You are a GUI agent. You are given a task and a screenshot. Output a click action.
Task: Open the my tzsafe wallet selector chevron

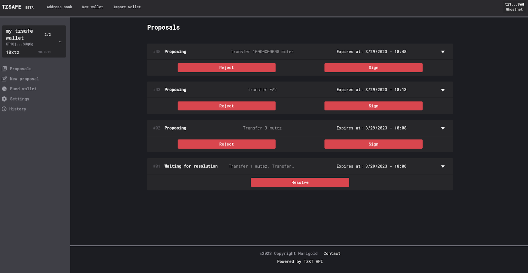click(x=60, y=42)
